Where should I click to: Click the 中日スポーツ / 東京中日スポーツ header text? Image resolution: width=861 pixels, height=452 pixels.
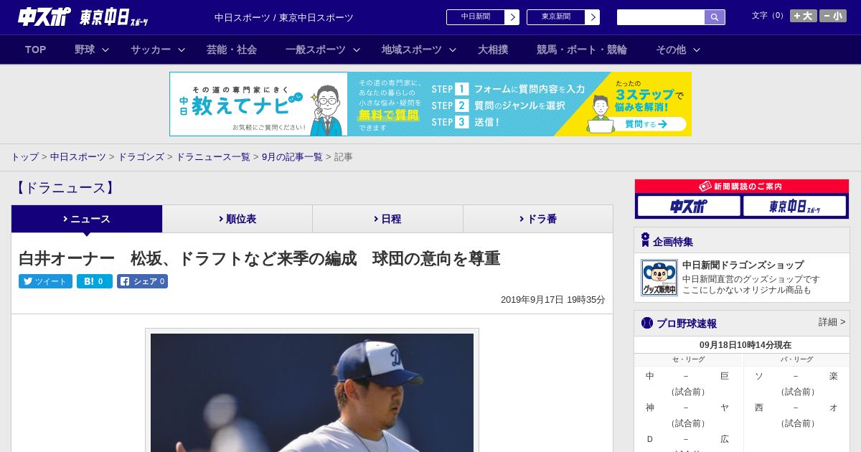284,17
